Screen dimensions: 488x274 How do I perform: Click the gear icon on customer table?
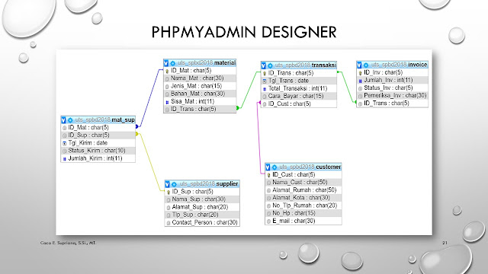[274, 167]
